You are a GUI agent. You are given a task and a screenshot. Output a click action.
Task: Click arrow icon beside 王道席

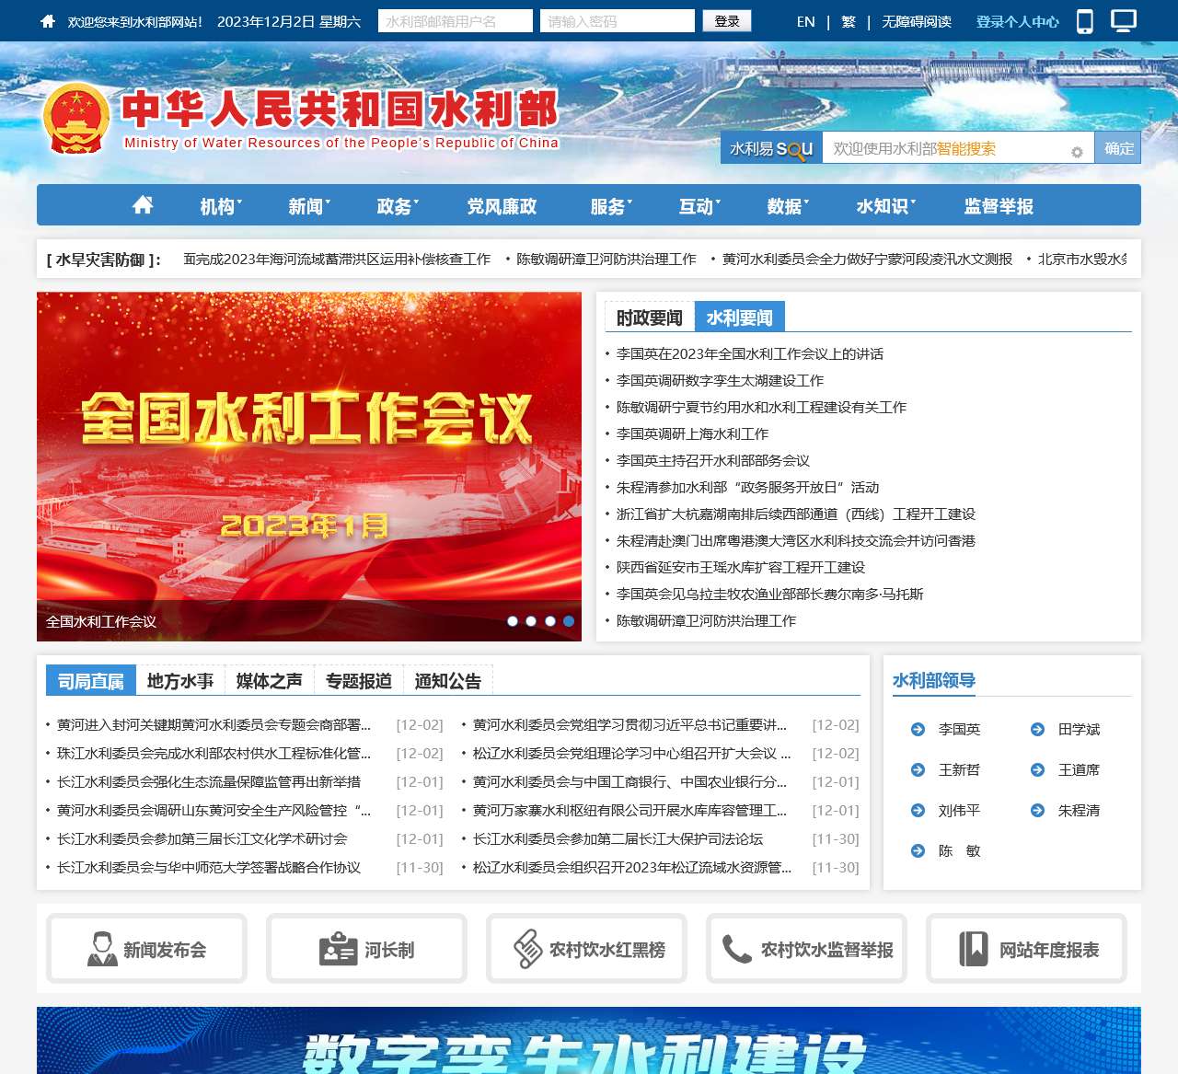pos(1037,769)
